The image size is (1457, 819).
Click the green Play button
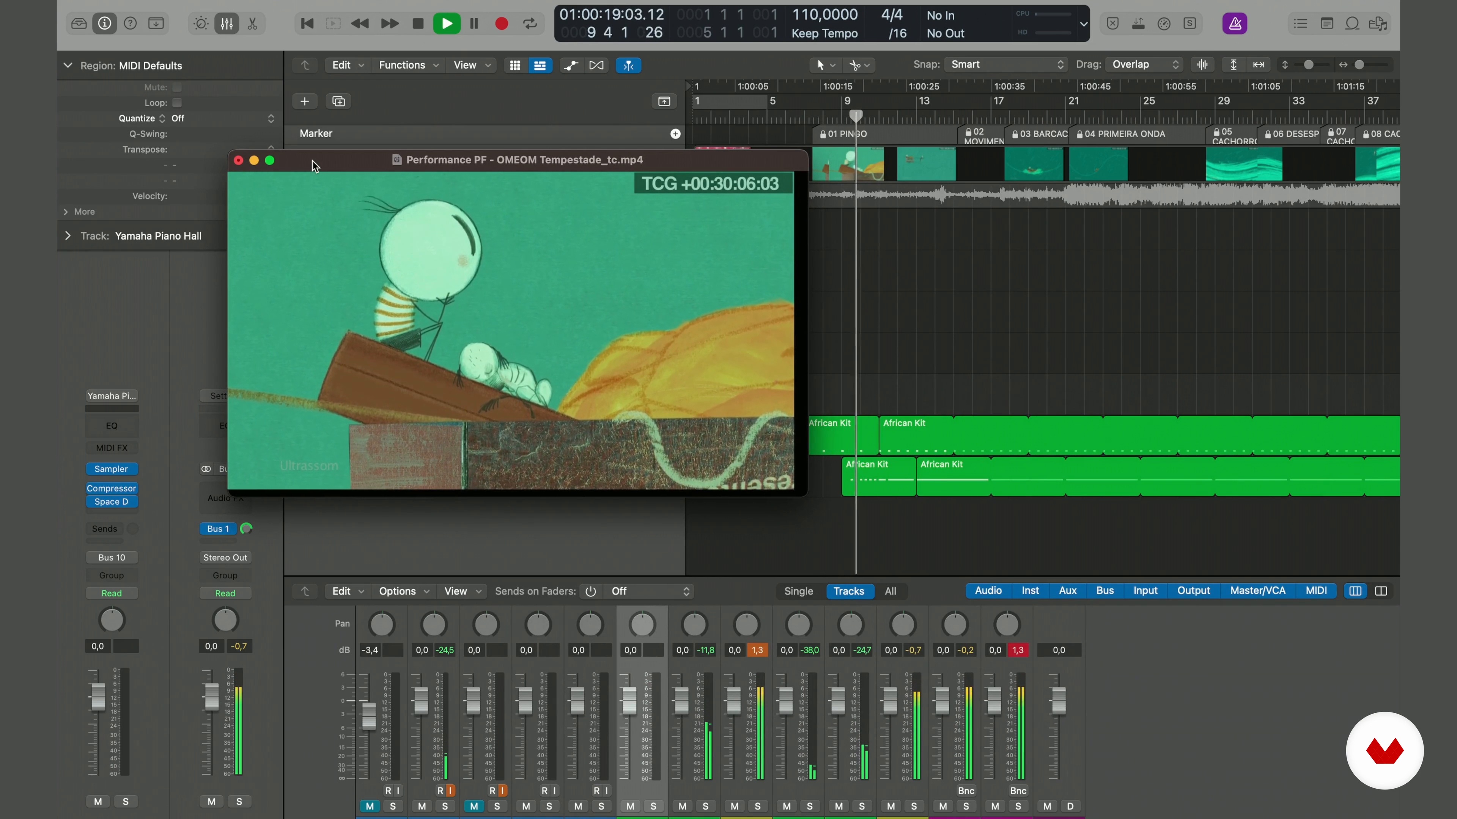[x=446, y=24]
